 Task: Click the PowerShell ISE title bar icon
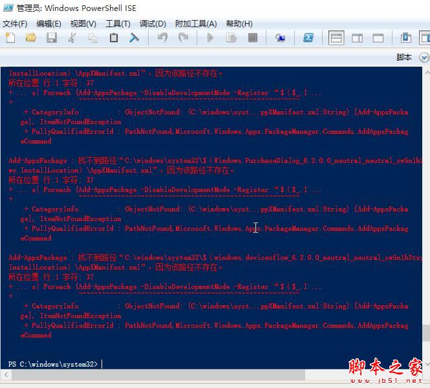coord(8,8)
